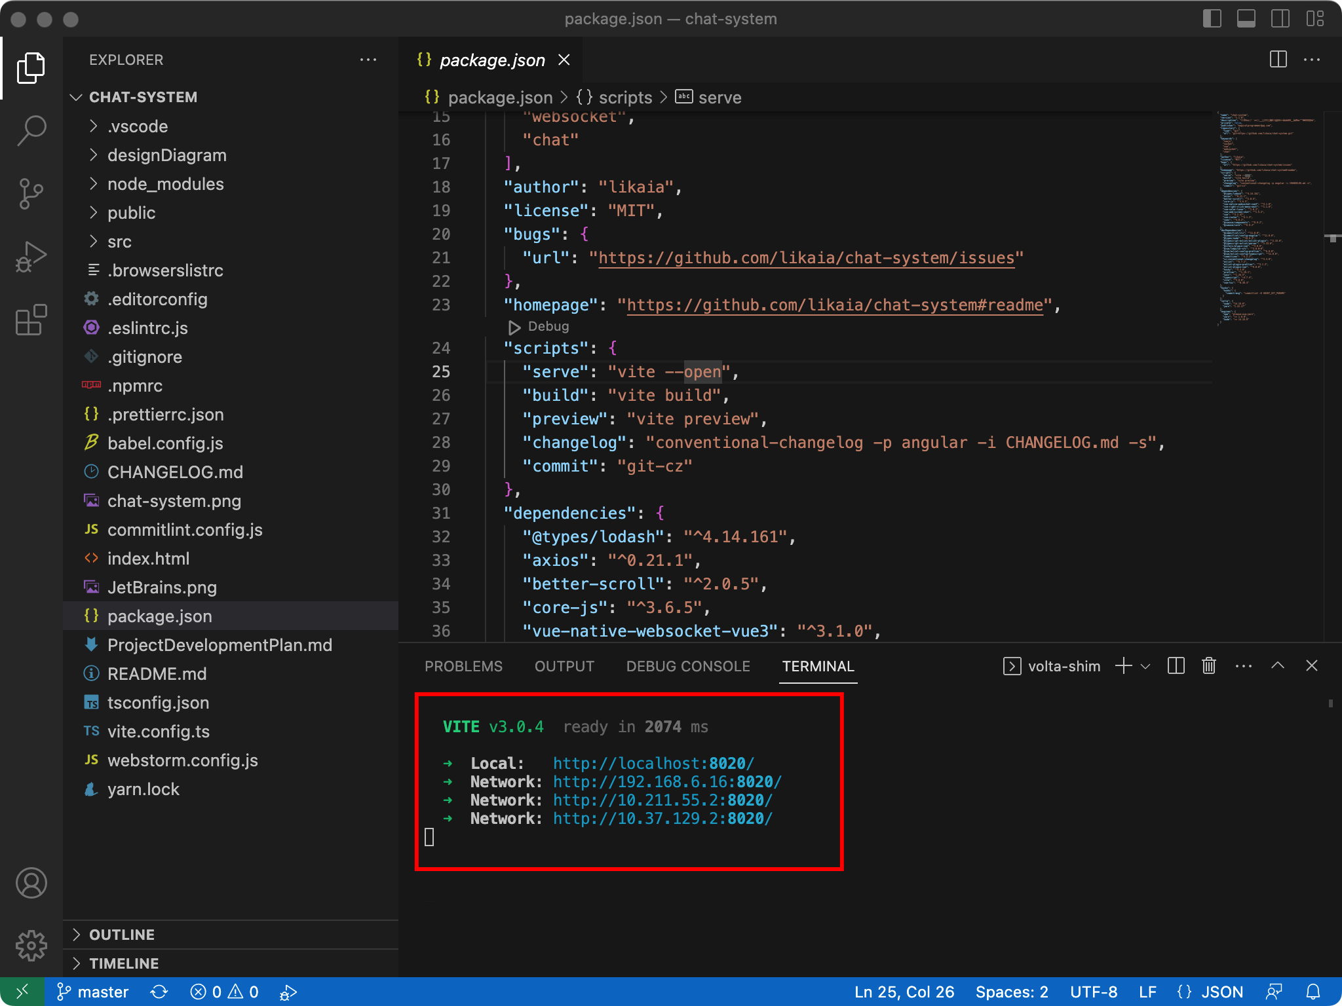
Task: Toggle primary side bar visibility
Action: (1212, 19)
